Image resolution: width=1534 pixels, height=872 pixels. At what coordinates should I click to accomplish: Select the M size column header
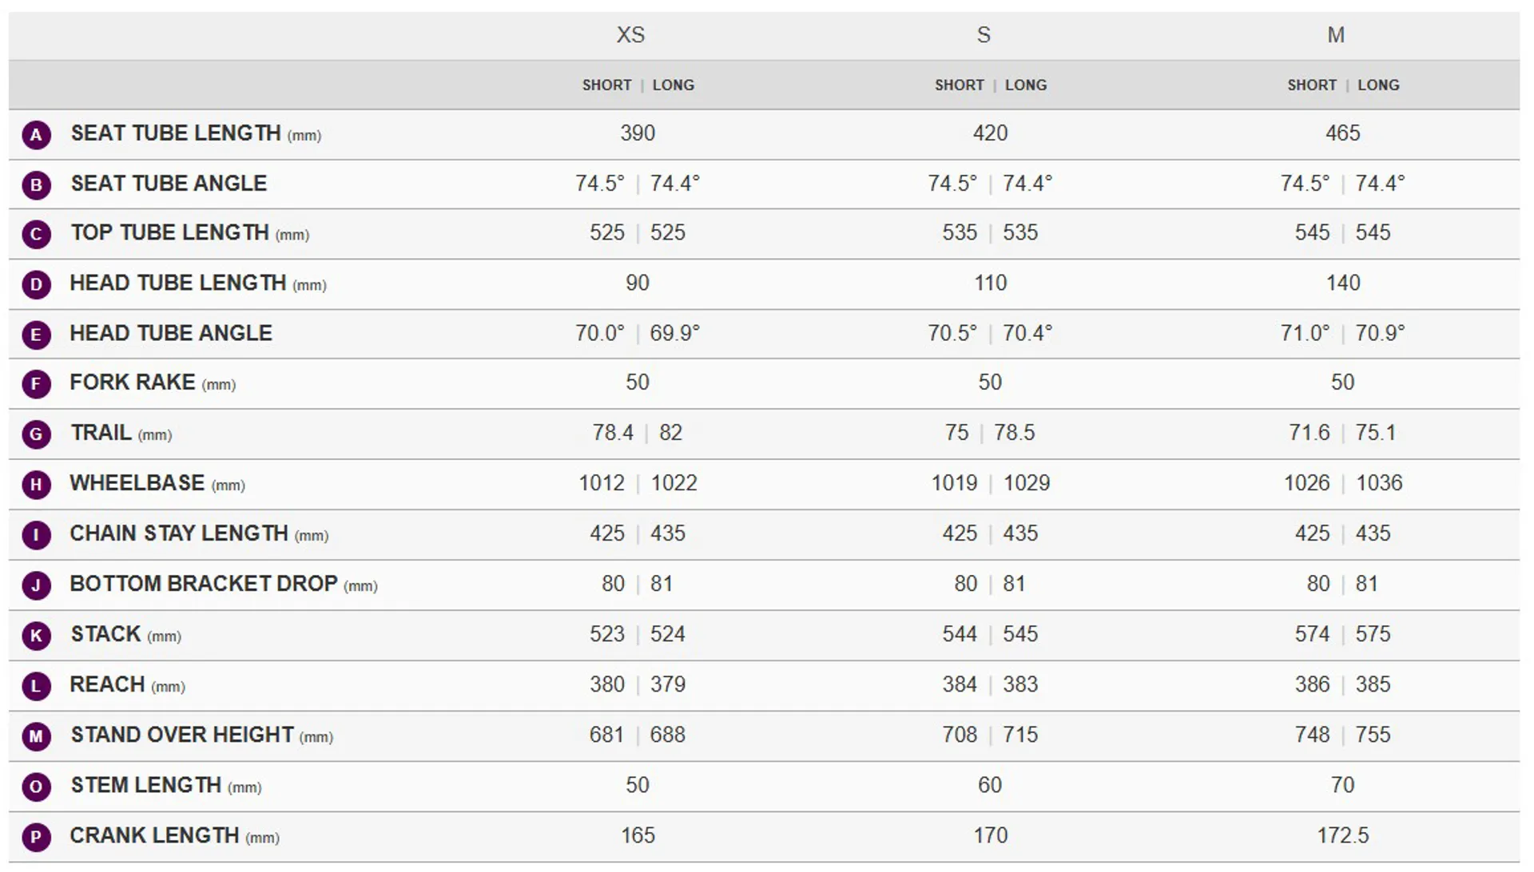(x=1336, y=35)
